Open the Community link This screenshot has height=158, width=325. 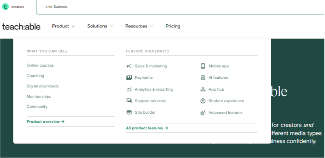click(x=37, y=107)
